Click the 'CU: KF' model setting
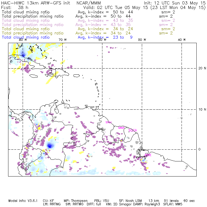The image size is (207, 207). coord(48,201)
